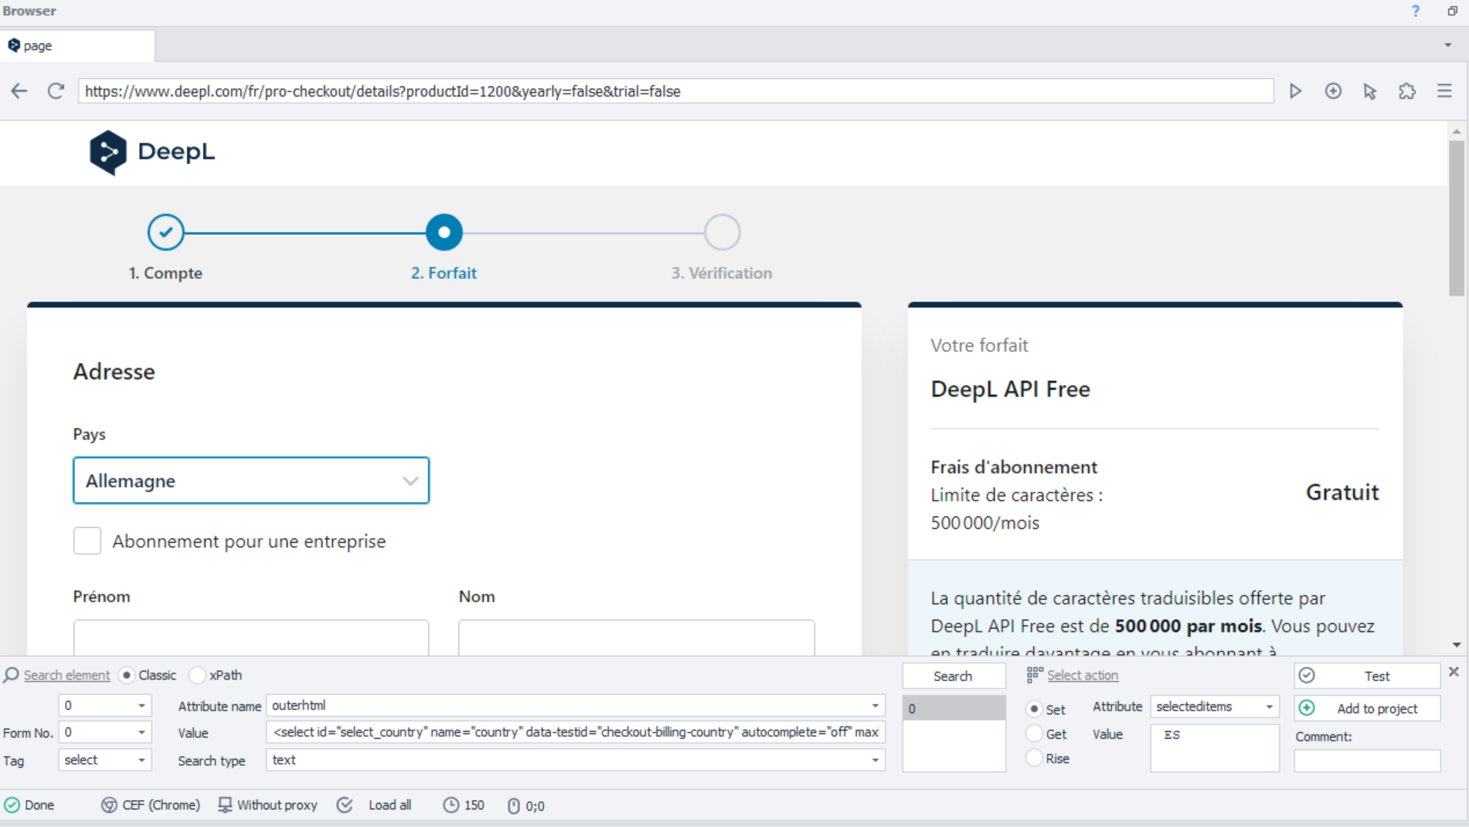Go back with the browser back arrow

pyautogui.click(x=19, y=91)
